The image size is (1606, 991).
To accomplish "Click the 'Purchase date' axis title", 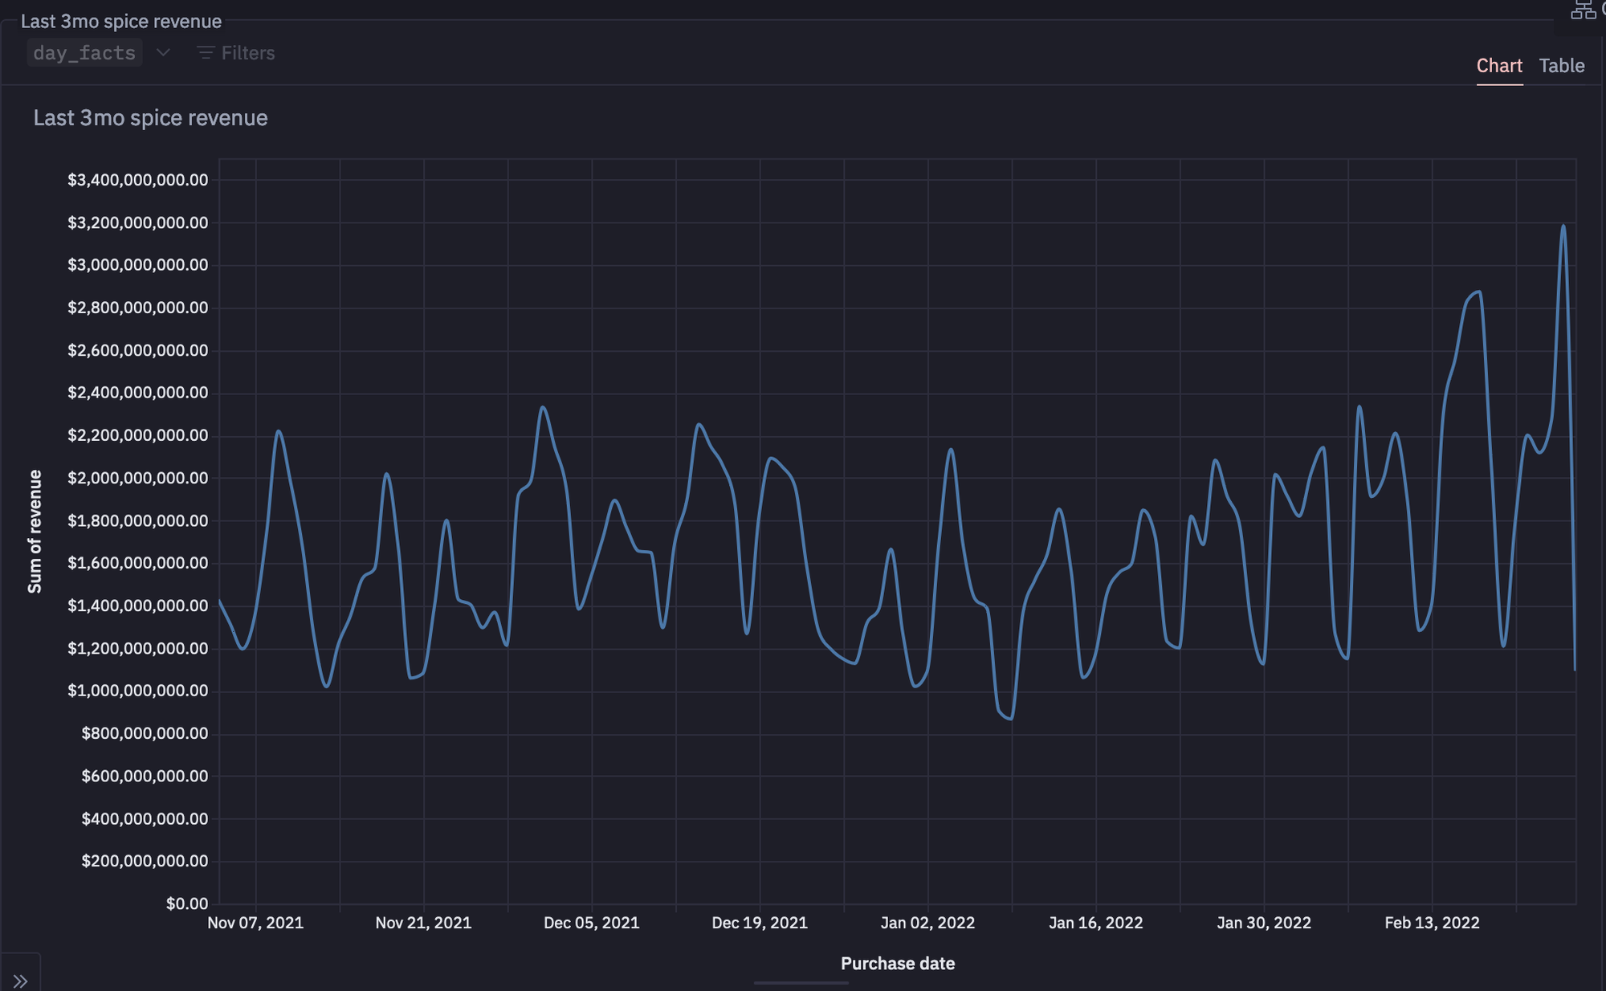I will [897, 963].
